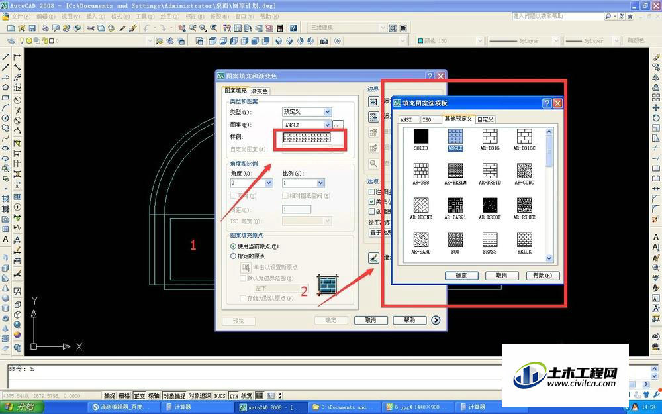Switch to the Gradient (渐变色) tab
This screenshot has width=662, height=414.
click(260, 91)
